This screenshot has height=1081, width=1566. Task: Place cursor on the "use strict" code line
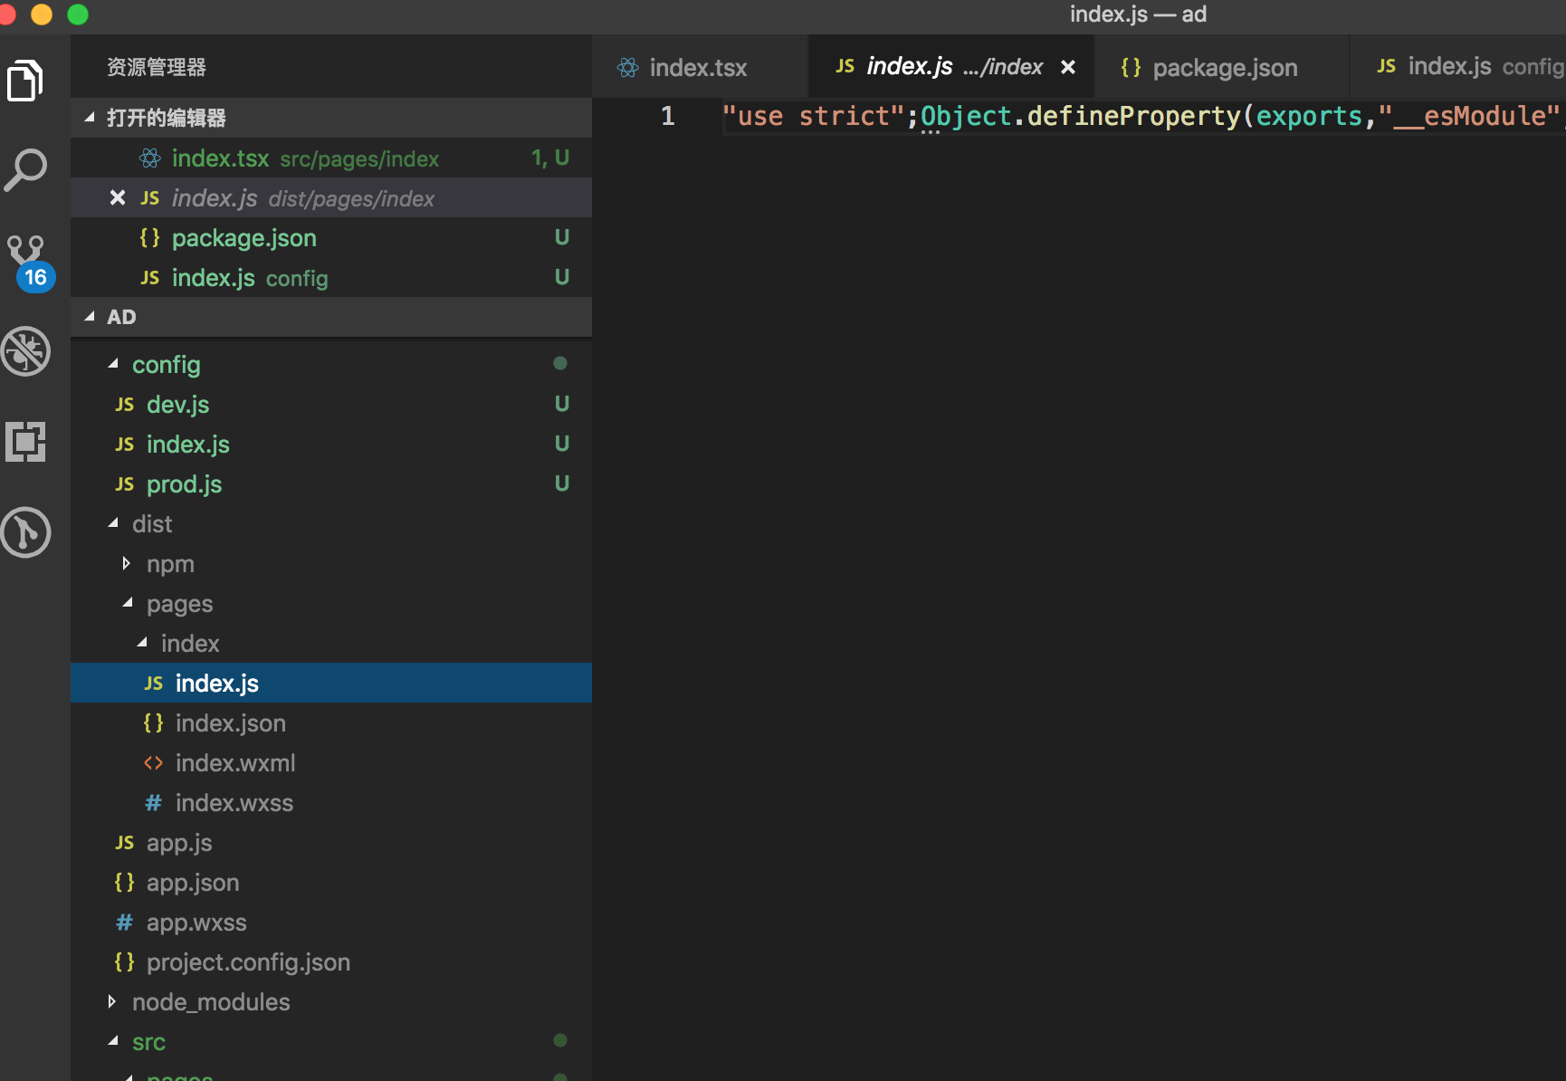pos(1143,116)
